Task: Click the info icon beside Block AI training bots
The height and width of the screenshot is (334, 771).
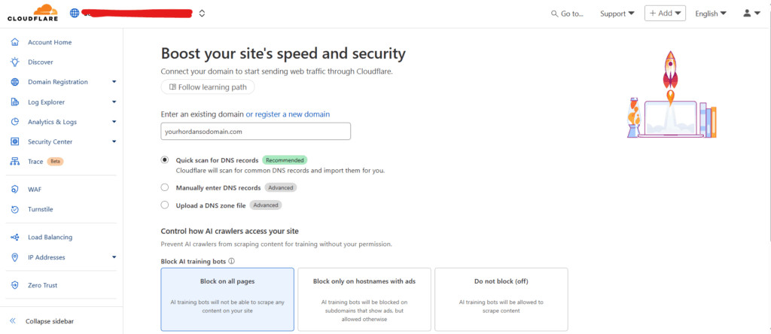Action: (231, 262)
